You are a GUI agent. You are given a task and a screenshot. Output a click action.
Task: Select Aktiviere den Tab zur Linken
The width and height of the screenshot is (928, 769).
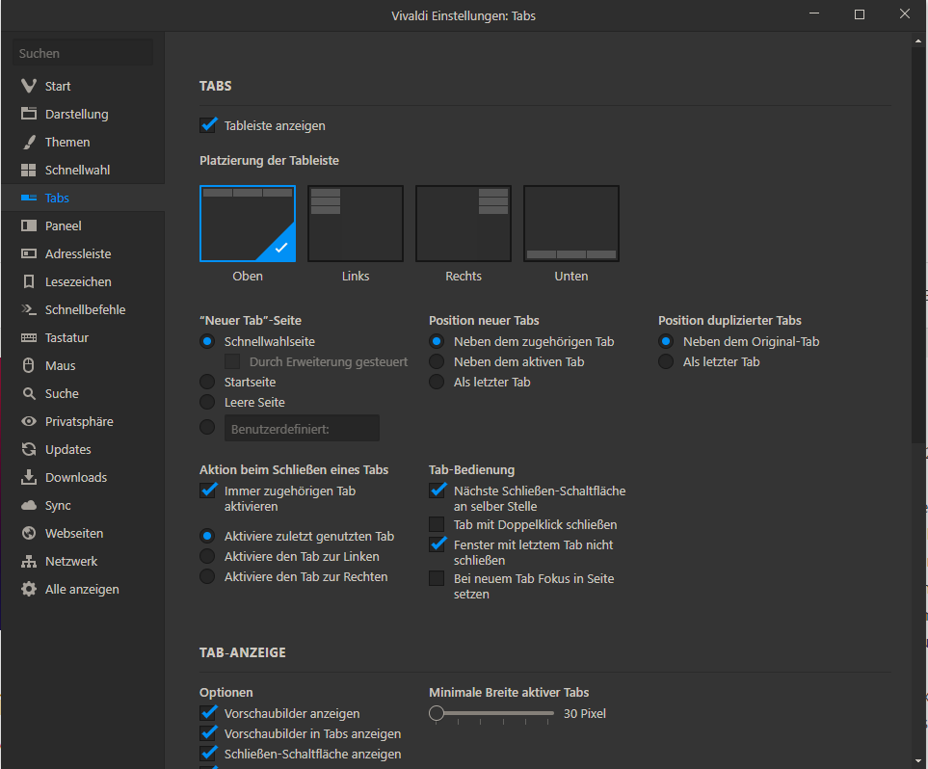click(207, 556)
